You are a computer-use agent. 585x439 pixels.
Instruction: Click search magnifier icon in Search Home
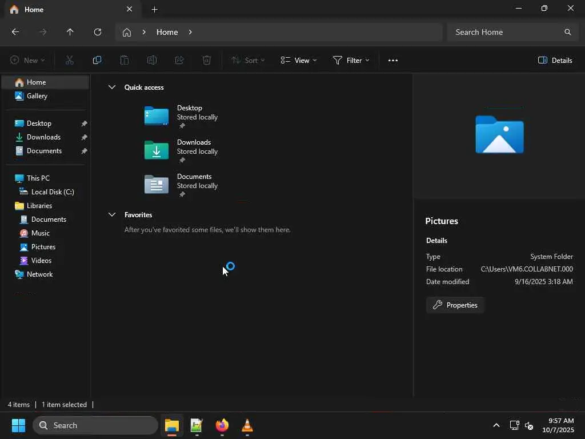click(x=567, y=32)
